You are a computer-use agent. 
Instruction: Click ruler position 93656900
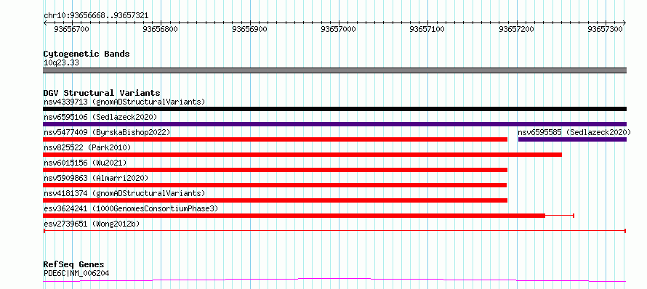249,29
